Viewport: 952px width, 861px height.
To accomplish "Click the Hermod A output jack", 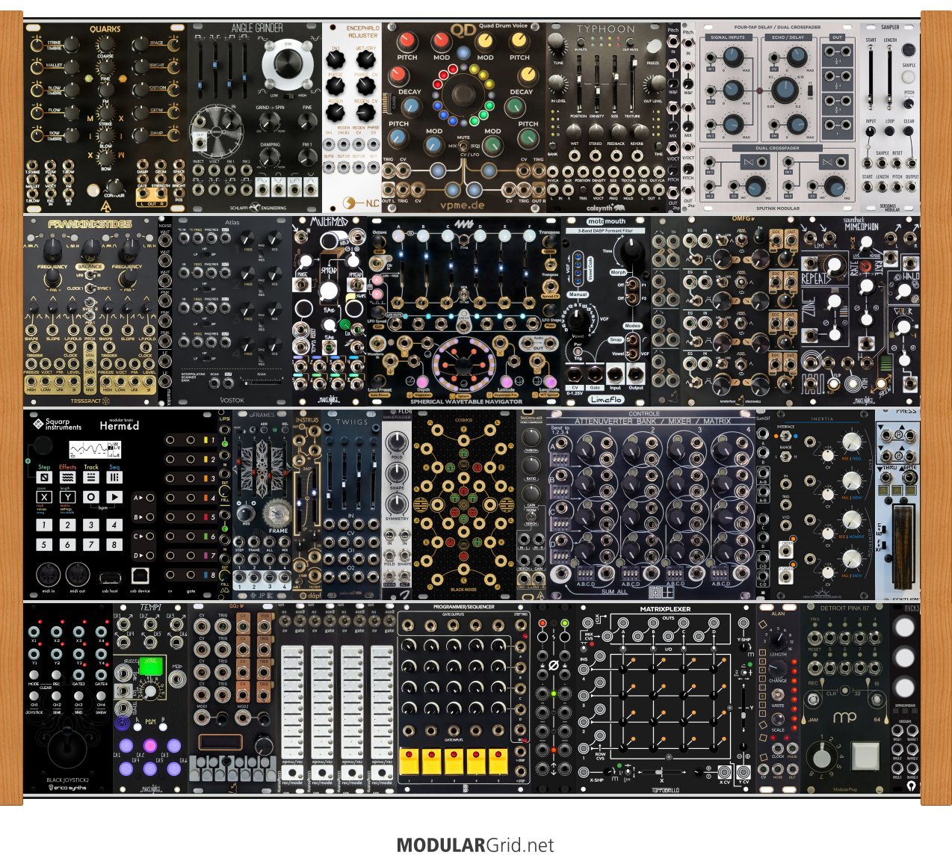I will (x=150, y=497).
